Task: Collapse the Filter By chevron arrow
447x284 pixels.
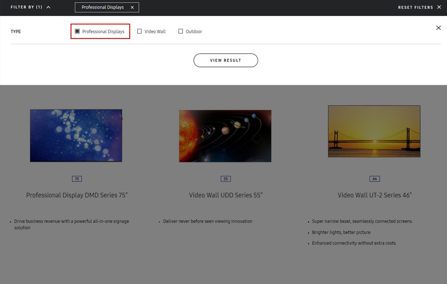Action: coord(49,7)
